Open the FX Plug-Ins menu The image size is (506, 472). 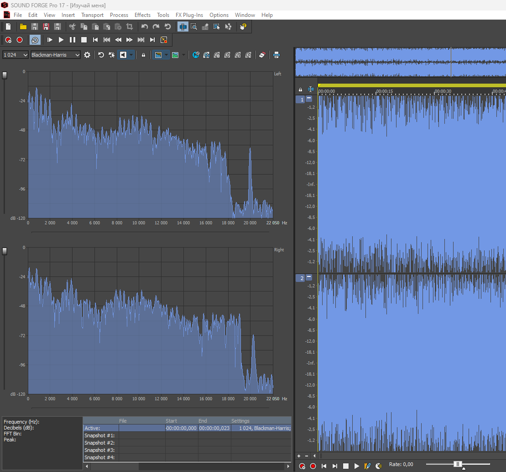[x=189, y=15]
